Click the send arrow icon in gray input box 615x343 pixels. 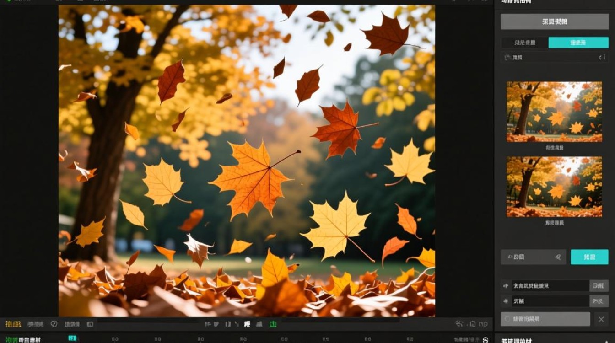click(558, 257)
